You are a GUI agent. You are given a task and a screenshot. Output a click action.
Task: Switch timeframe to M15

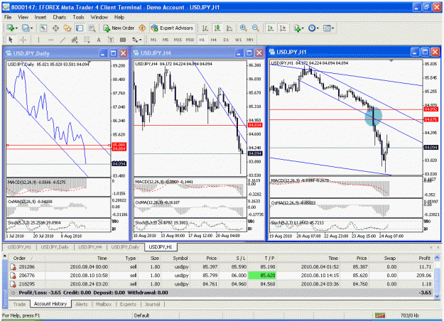[178, 40]
